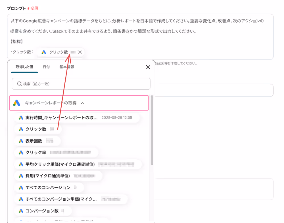Image resolution: width=284 pixels, height=223 pixels.
Task: Click Google Ads icon beside コンバージョン数
Action: pyautogui.click(x=21, y=211)
